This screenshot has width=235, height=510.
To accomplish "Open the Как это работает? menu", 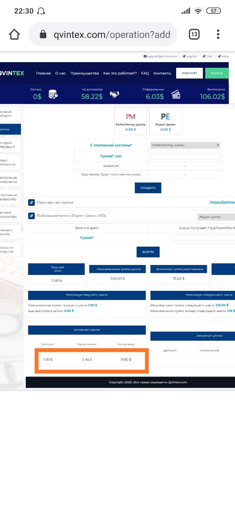I will point(120,73).
